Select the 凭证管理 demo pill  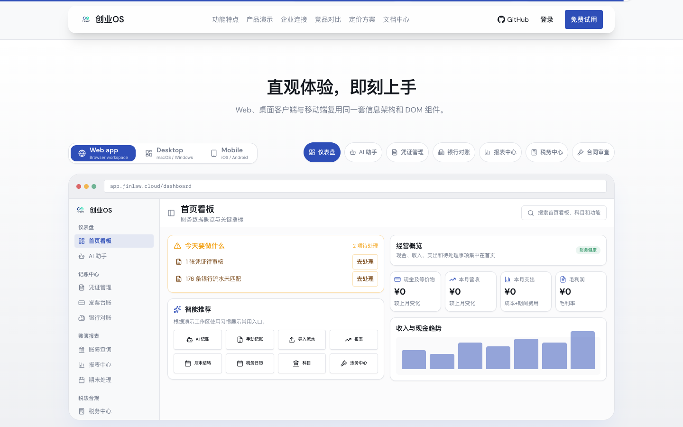[407, 152]
